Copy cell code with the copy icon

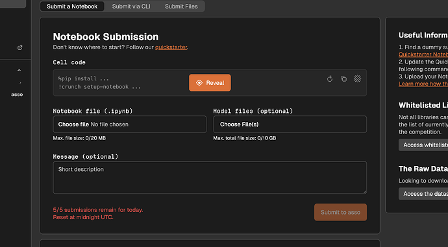pos(343,78)
